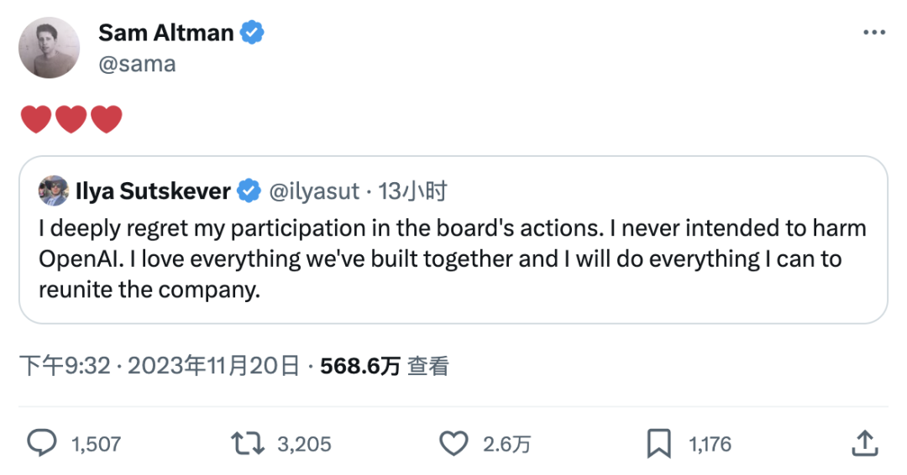The image size is (907, 475).
Task: Open the three-dot more options menu
Action: (x=874, y=33)
